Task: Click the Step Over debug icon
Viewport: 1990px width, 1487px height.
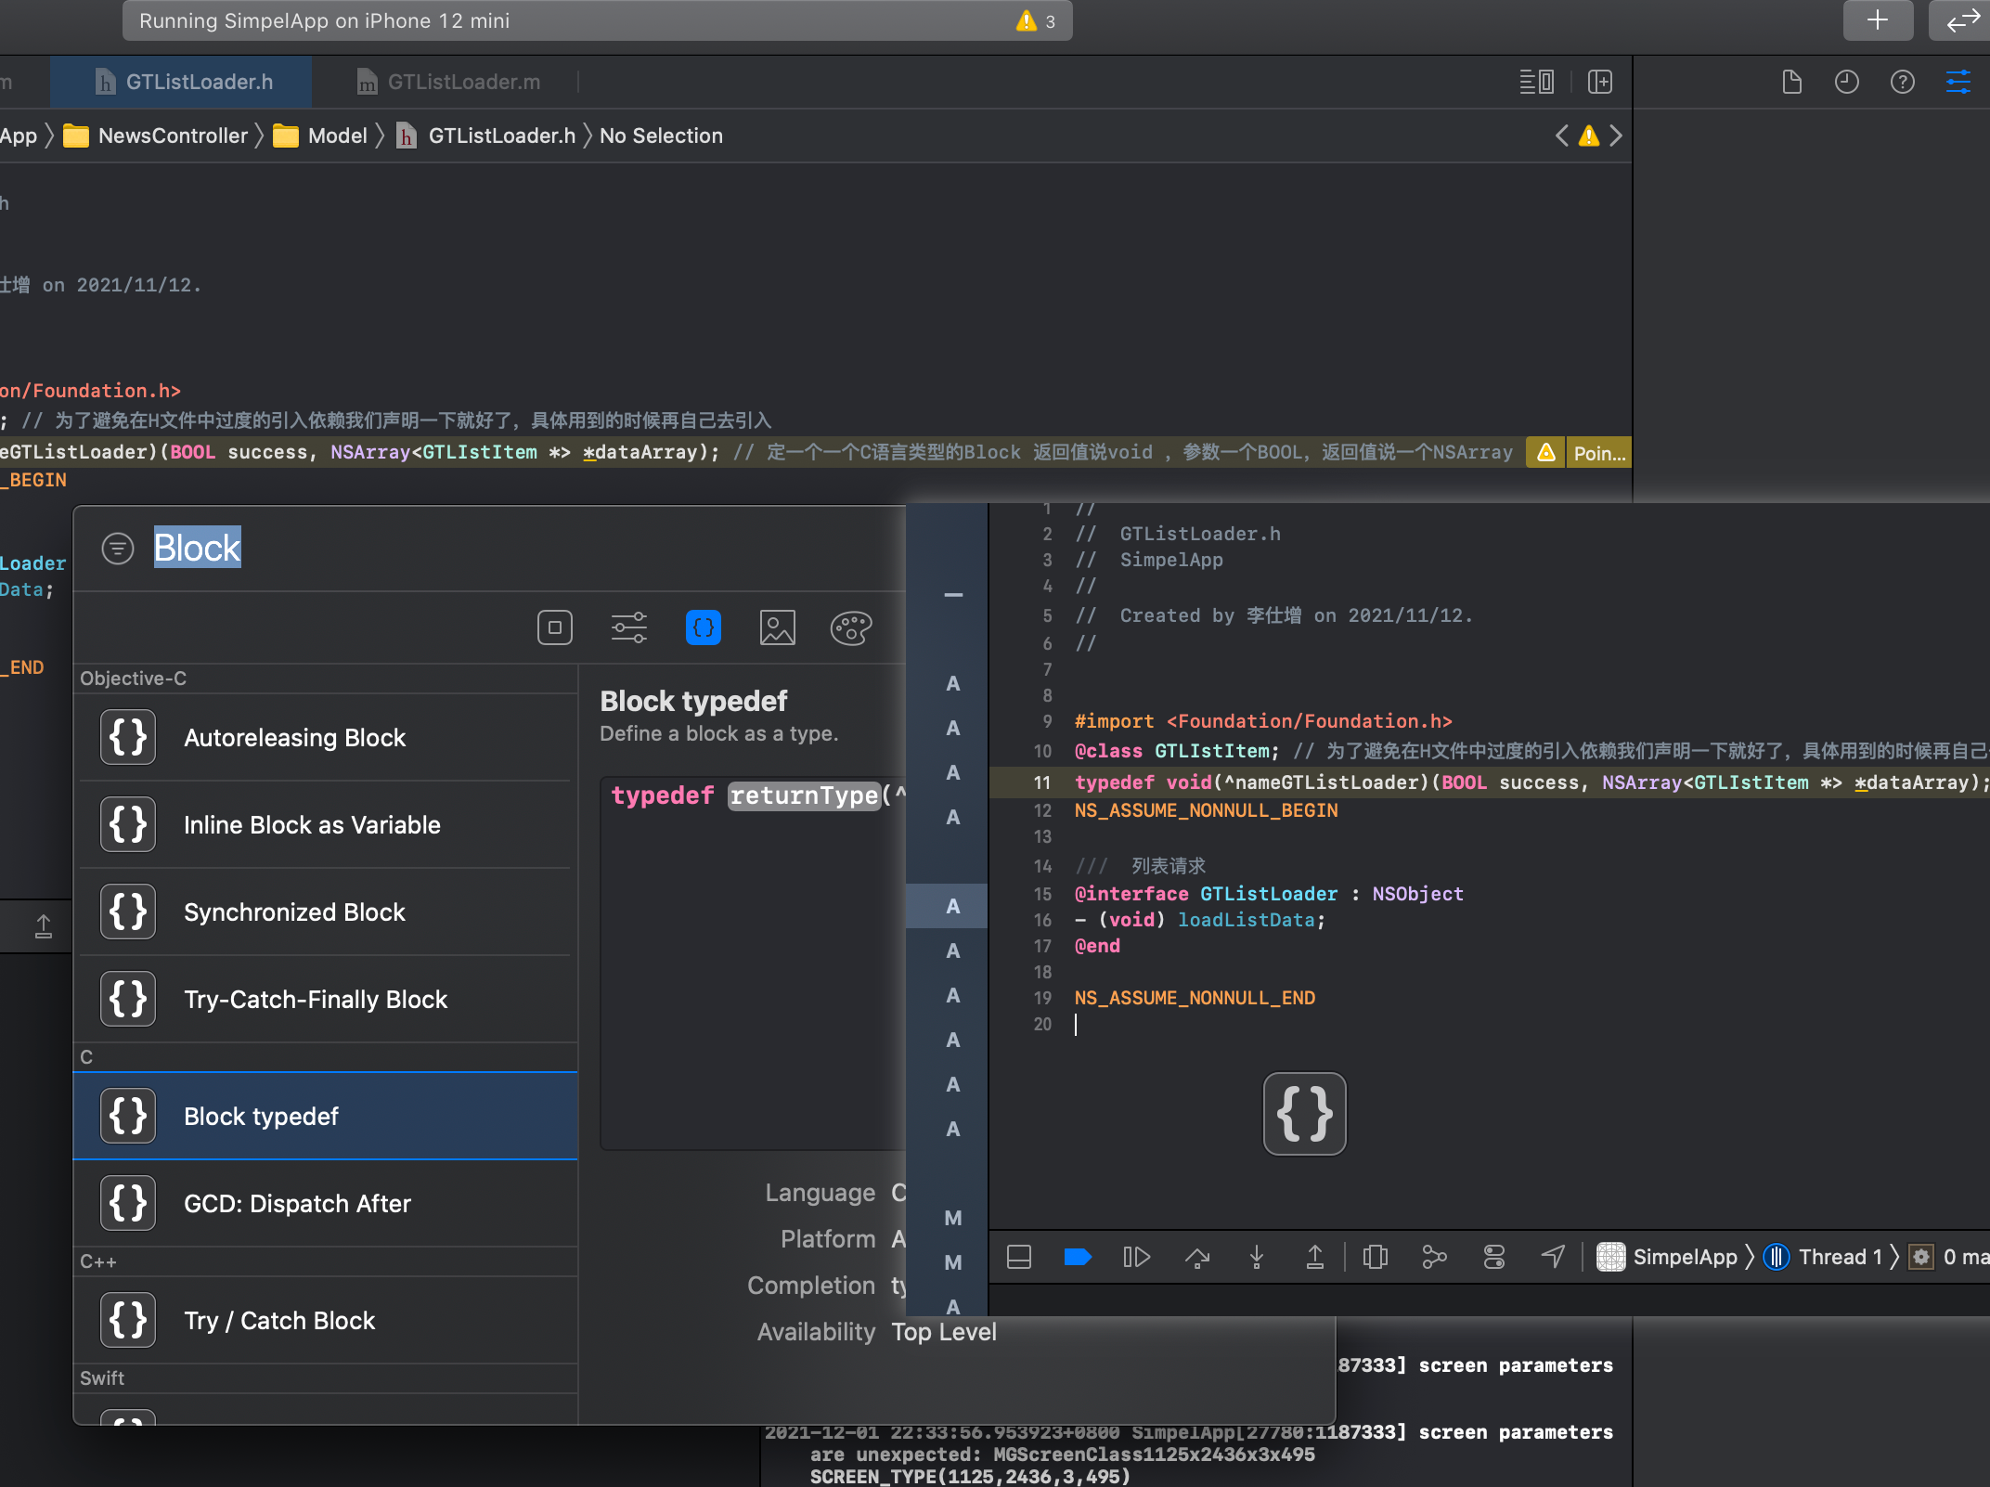Action: coord(1196,1258)
